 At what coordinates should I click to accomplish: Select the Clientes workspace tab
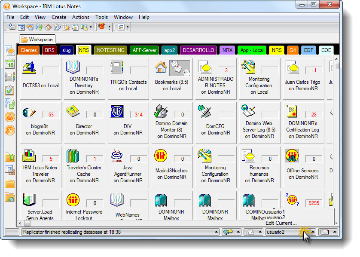coord(29,50)
